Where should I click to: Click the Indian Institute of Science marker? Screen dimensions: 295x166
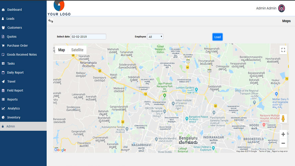(173, 103)
